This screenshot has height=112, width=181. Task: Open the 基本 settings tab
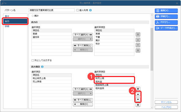point(15,16)
